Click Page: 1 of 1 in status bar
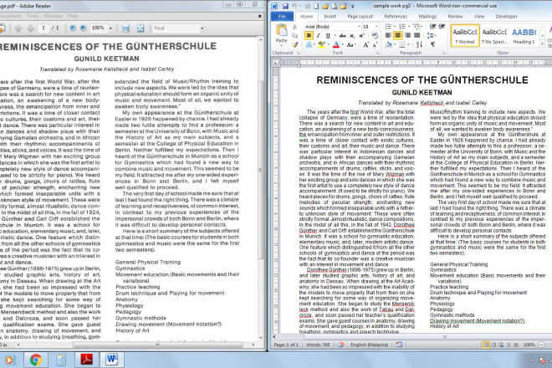 (286, 345)
